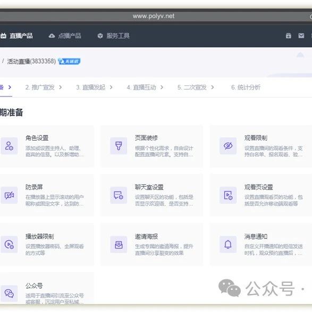
Task: Open the 聊天室设置 card title
Action: click(149, 187)
